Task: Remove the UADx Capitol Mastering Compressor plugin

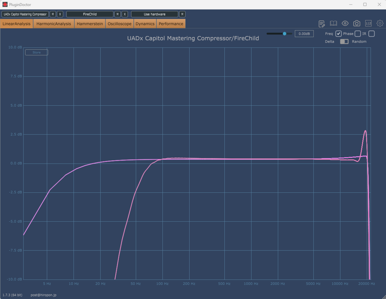Action: coord(60,14)
